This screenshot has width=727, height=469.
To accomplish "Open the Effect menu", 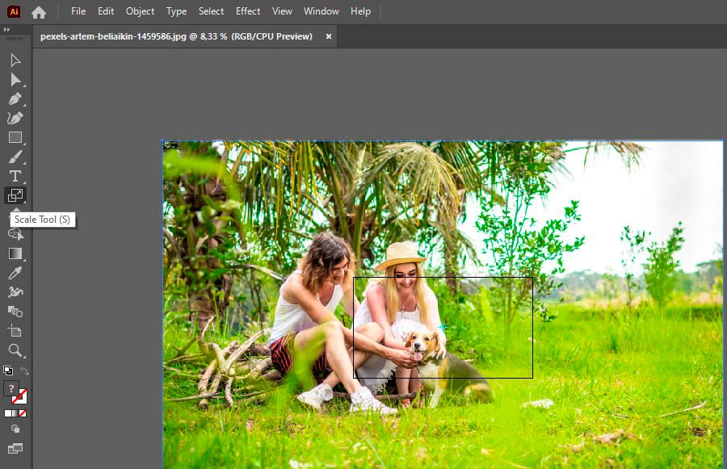I will 248,11.
